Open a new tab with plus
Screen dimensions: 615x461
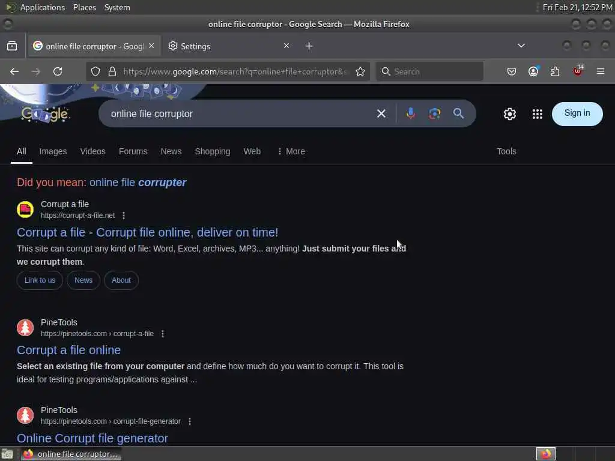click(x=309, y=46)
